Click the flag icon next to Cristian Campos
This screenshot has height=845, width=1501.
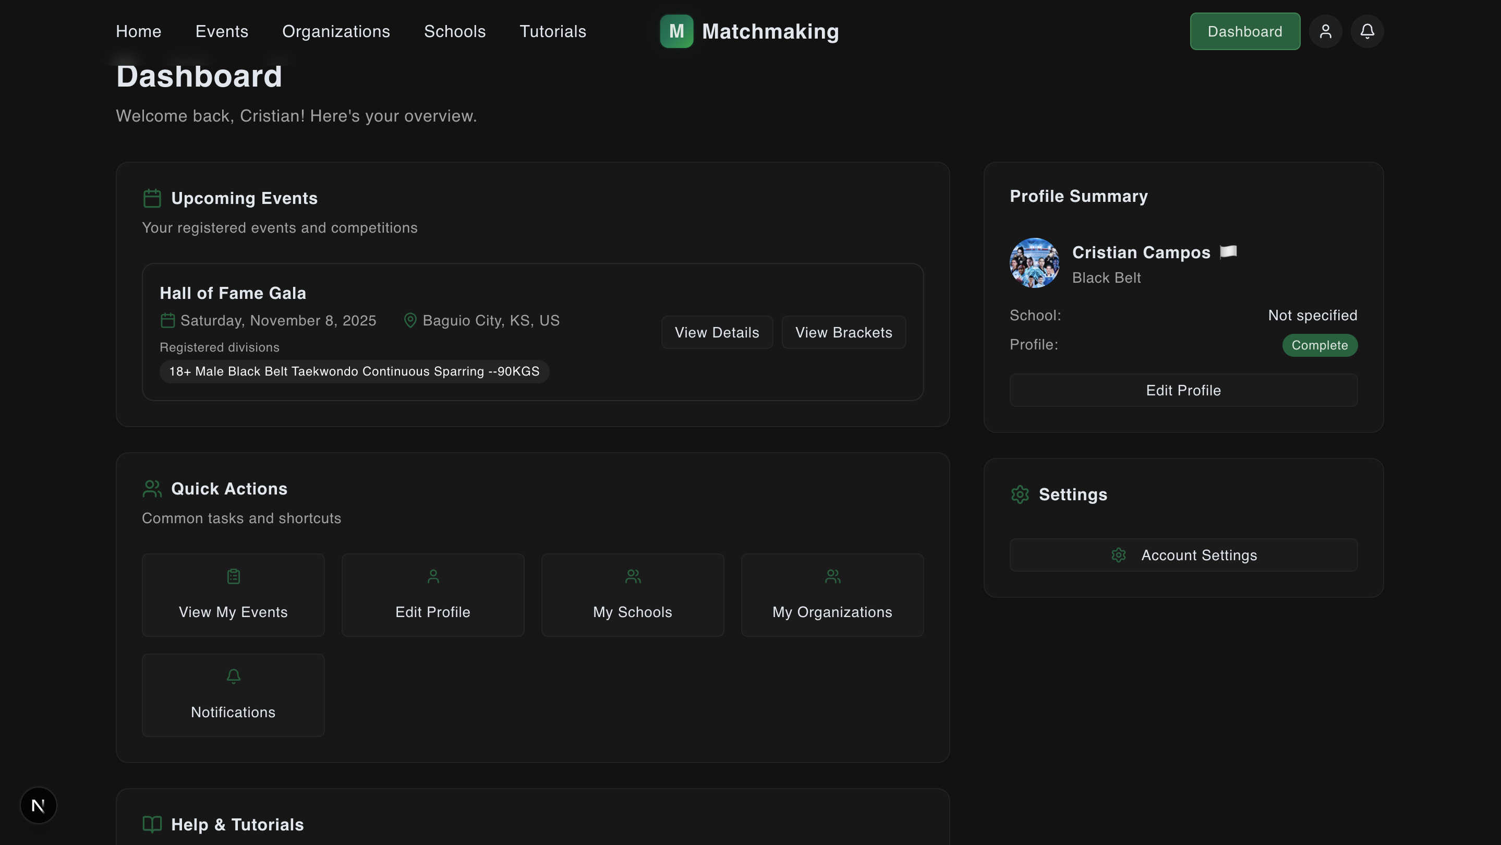1228,252
